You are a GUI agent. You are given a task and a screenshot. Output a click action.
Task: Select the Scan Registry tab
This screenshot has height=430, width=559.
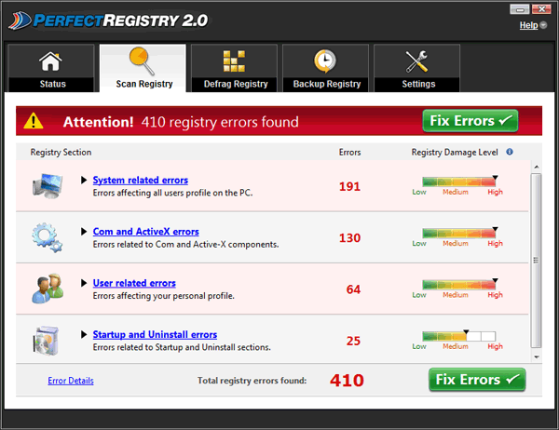(143, 68)
